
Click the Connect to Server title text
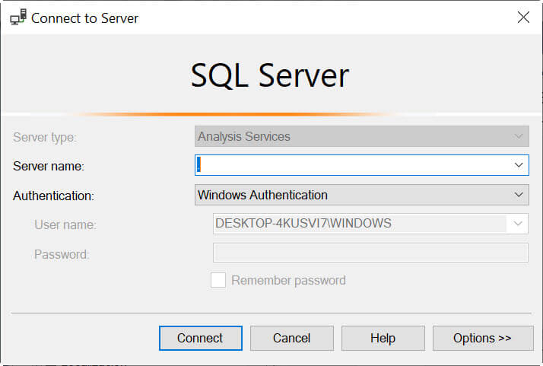[85, 17]
